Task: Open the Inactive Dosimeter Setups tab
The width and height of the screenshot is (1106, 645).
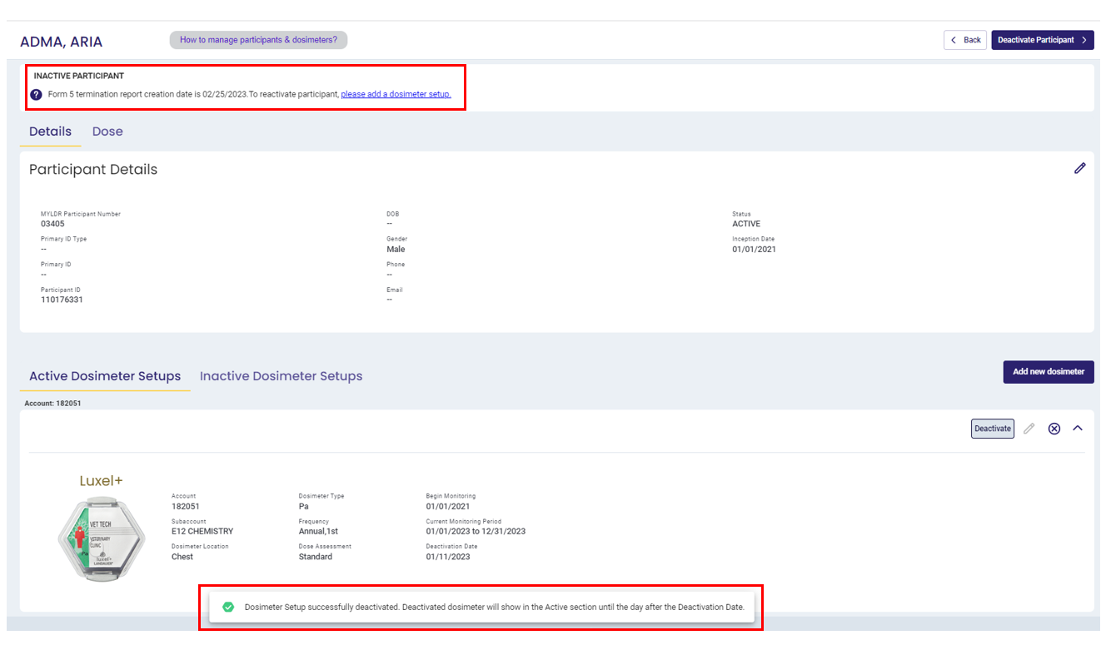Action: coord(281,375)
